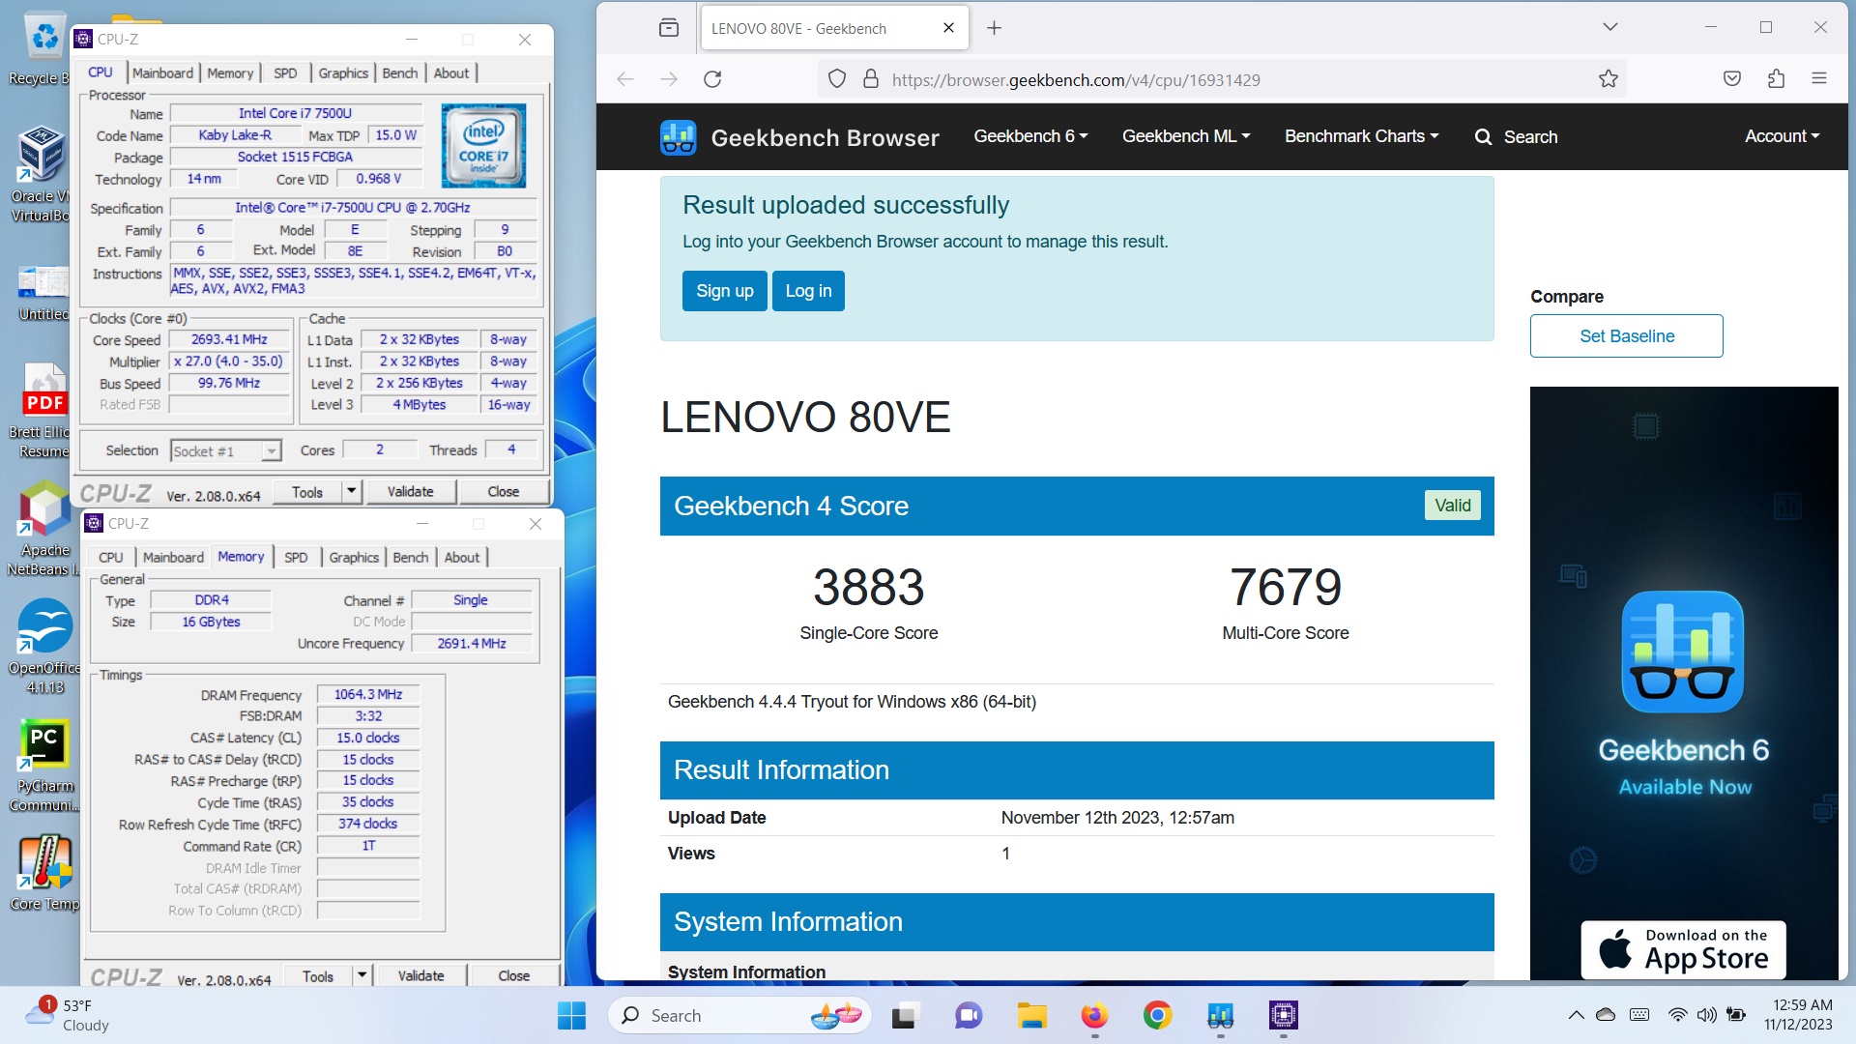
Task: Open the PyCharm Community desktop icon
Action: click(44, 766)
